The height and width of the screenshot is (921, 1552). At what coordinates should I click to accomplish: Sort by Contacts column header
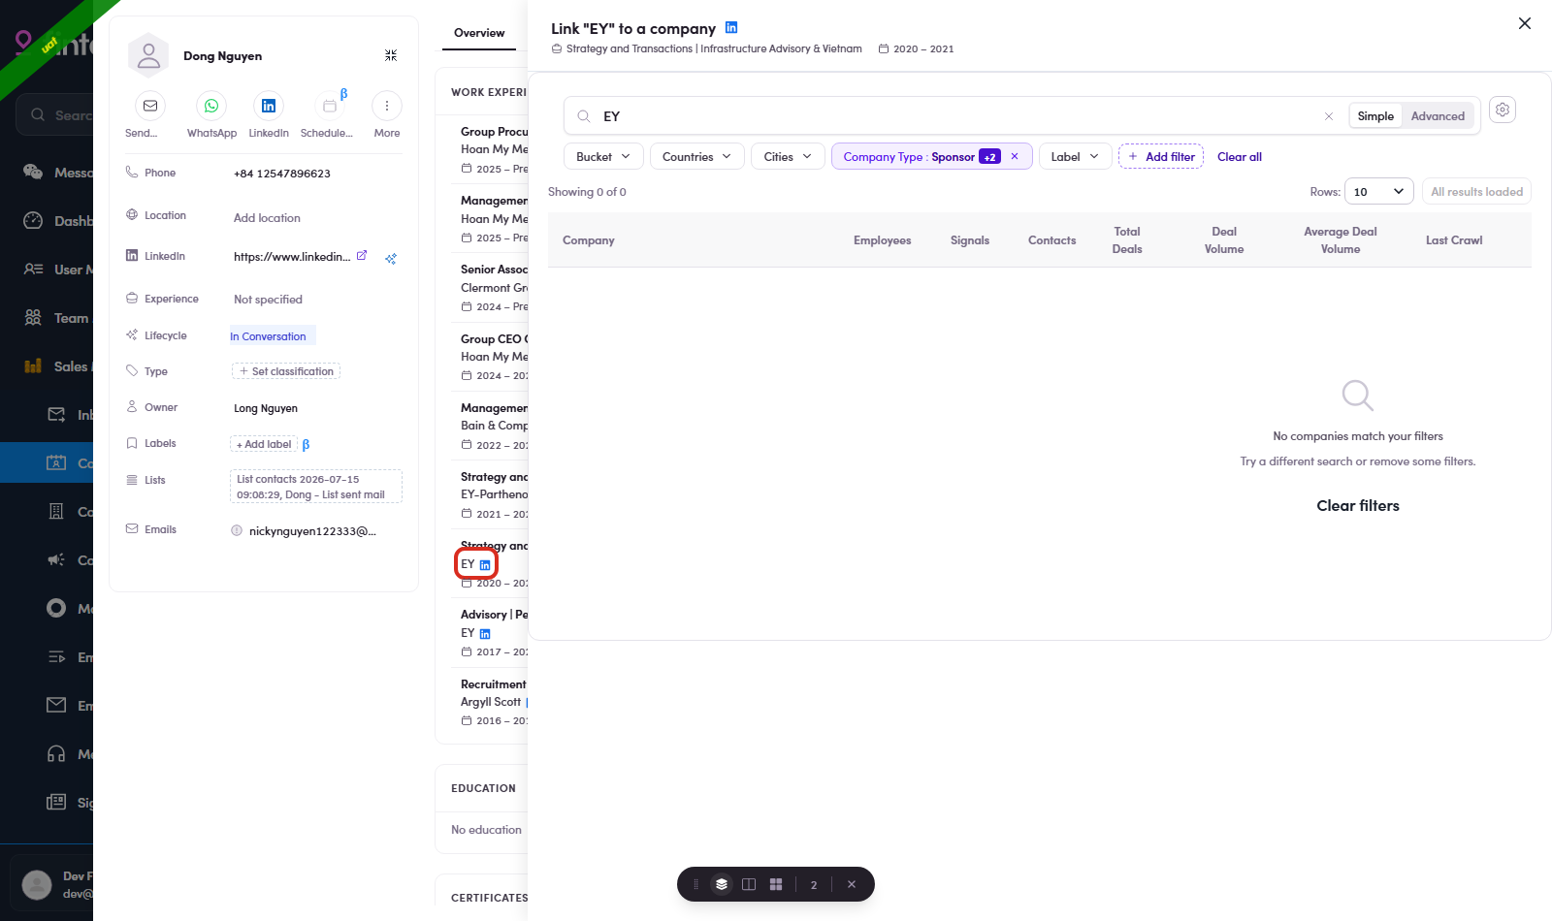[1052, 240]
